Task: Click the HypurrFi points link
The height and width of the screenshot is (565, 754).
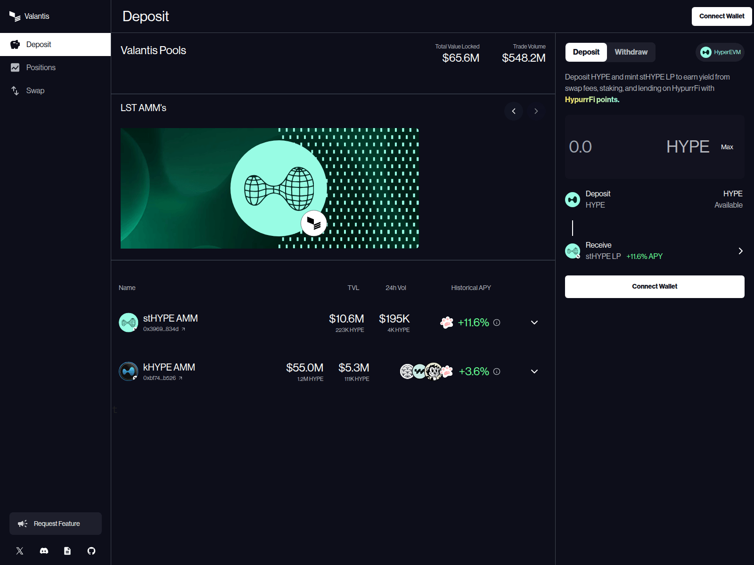Action: [x=592, y=99]
